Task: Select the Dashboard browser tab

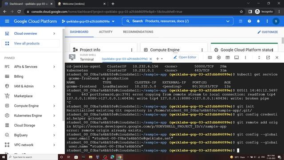Action: [28, 4]
